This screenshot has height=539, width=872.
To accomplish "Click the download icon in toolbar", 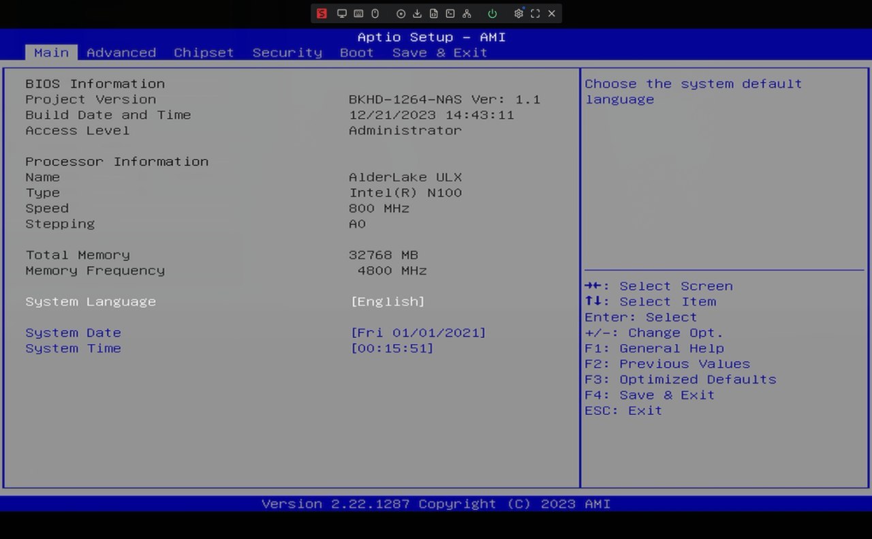I will [x=417, y=14].
